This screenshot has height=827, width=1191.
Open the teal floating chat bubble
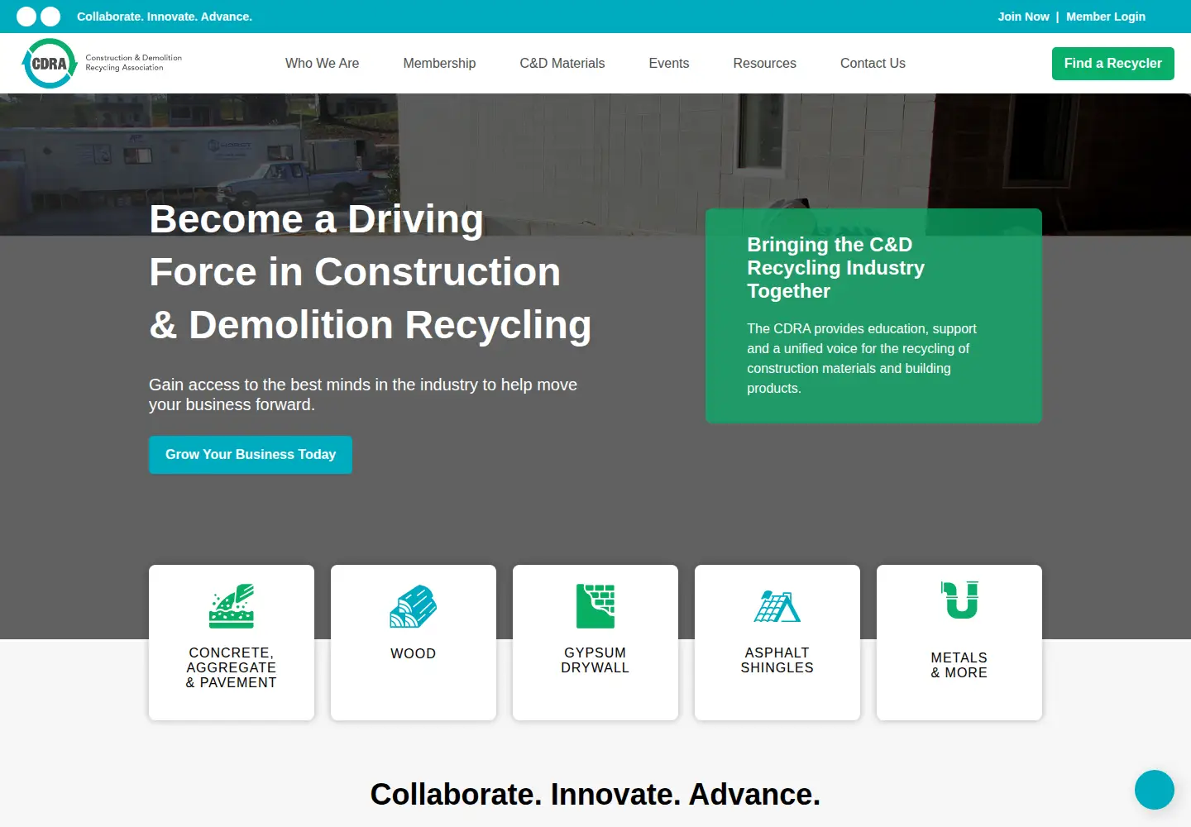[1155, 790]
